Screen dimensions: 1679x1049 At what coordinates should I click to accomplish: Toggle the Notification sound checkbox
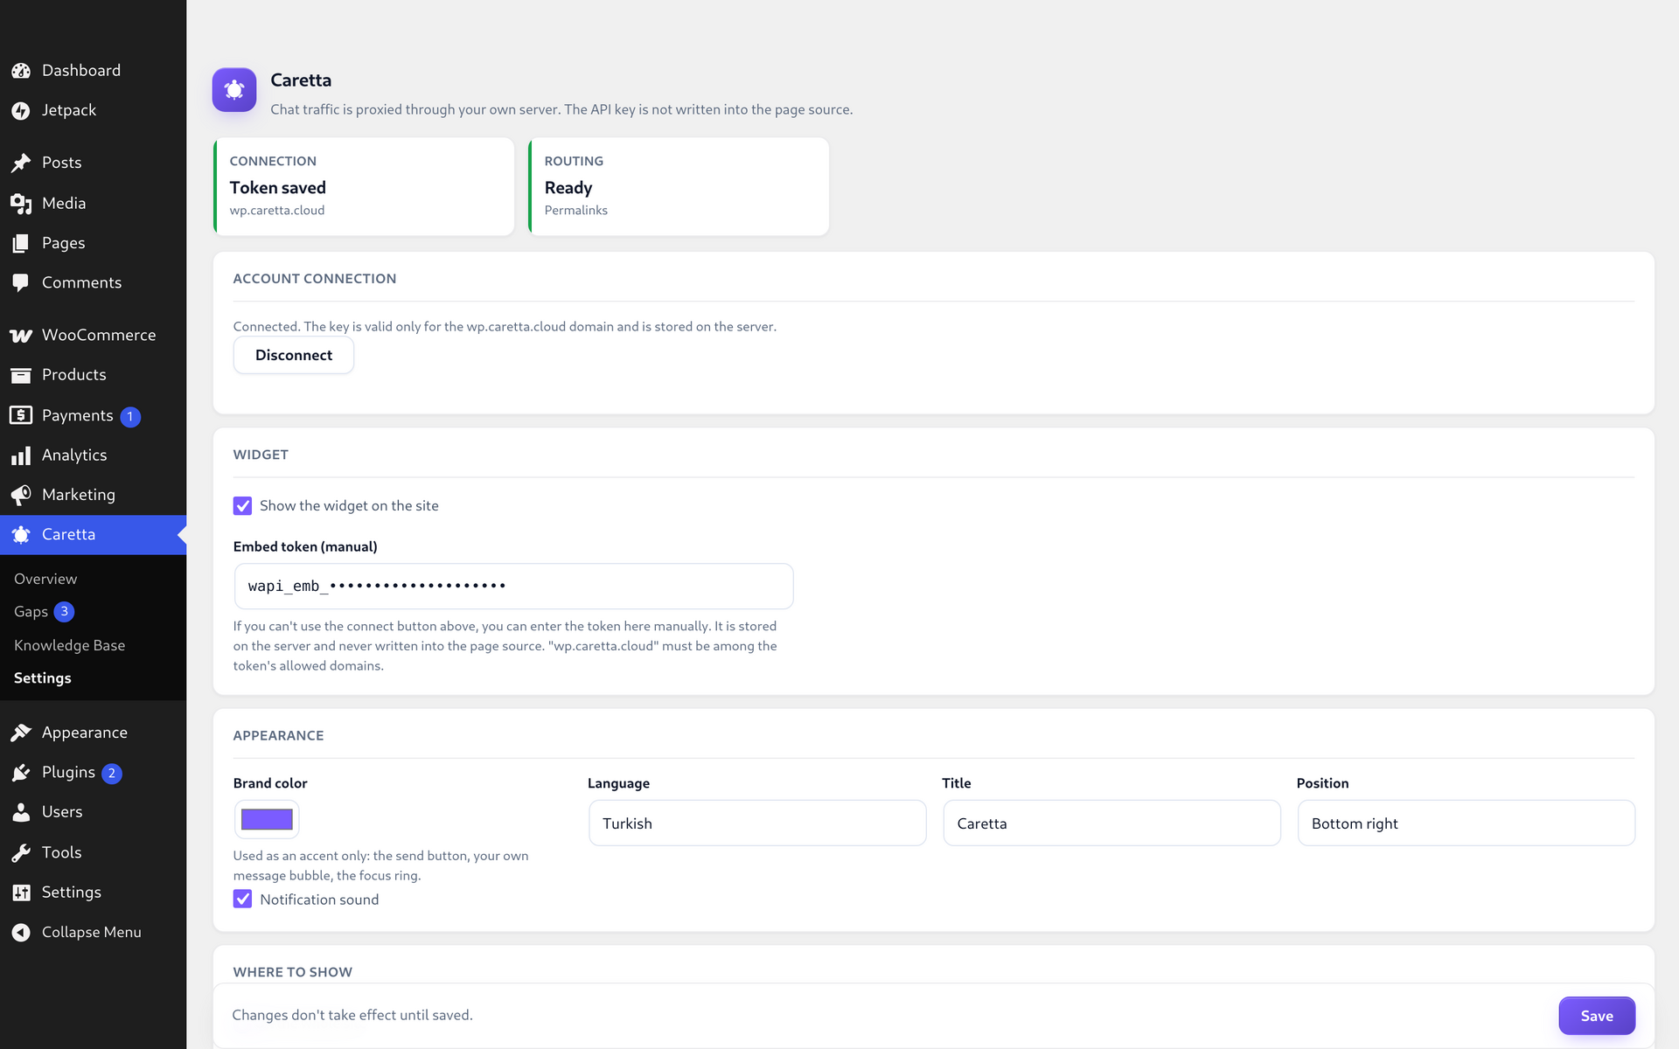click(242, 900)
